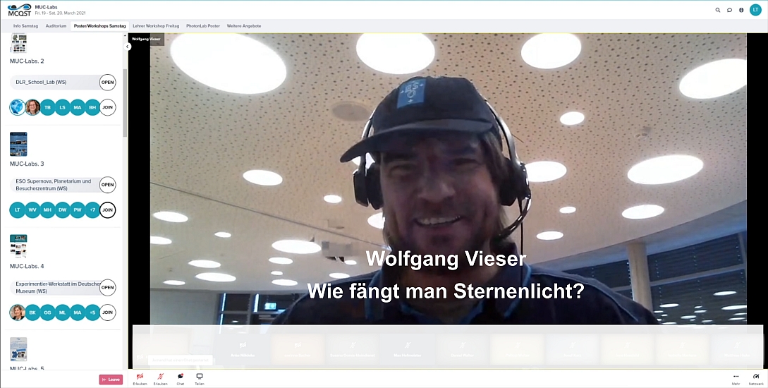Expand the +7 participants list
This screenshot has height=388, width=768.
(x=92, y=210)
